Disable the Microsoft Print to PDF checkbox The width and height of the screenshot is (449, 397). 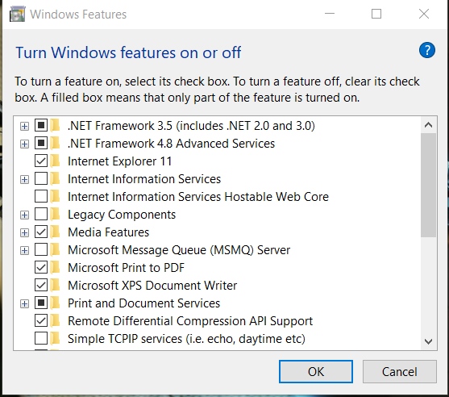coord(41,267)
